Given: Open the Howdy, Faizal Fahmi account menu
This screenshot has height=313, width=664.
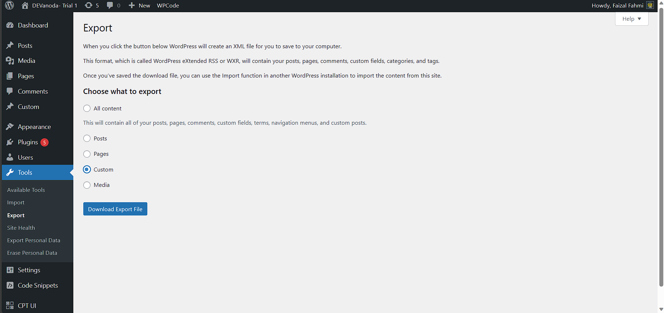Looking at the screenshot, I should (x=623, y=5).
